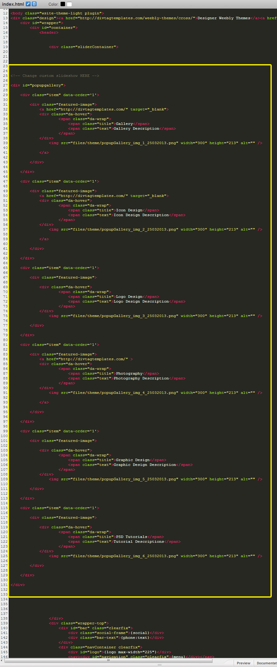Image resolution: width=277 pixels, height=667 pixels.
Task: Click the 'Designer Weebly Themes' link text
Action: tap(224, 18)
